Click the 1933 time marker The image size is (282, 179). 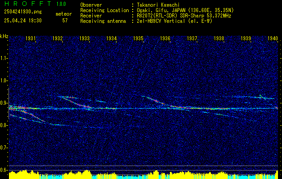(x=84, y=38)
